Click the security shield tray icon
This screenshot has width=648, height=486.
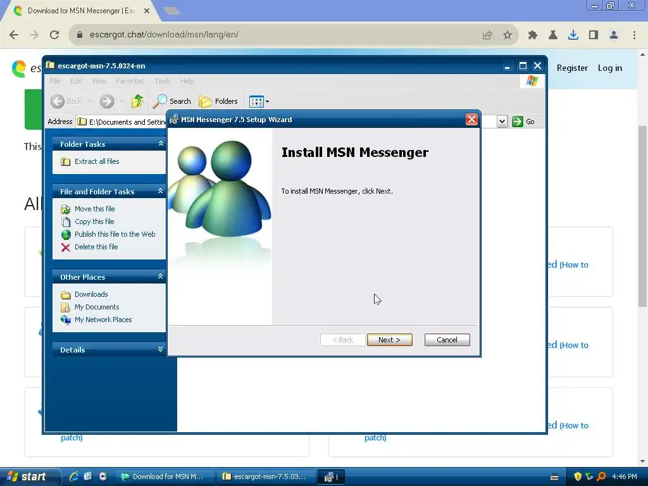[577, 477]
